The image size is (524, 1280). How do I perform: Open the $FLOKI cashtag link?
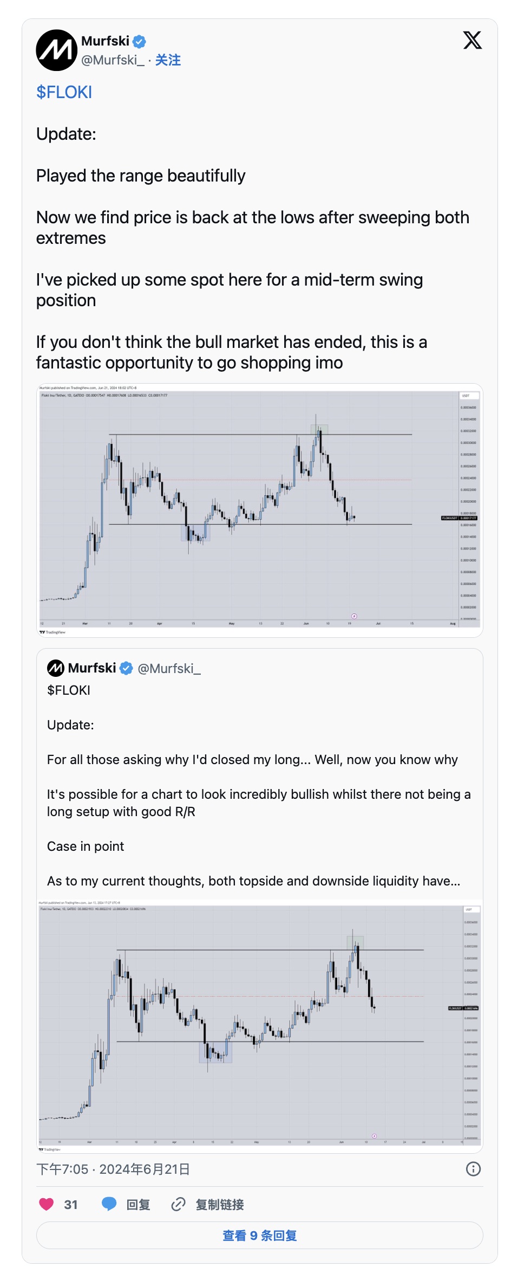pyautogui.click(x=64, y=92)
